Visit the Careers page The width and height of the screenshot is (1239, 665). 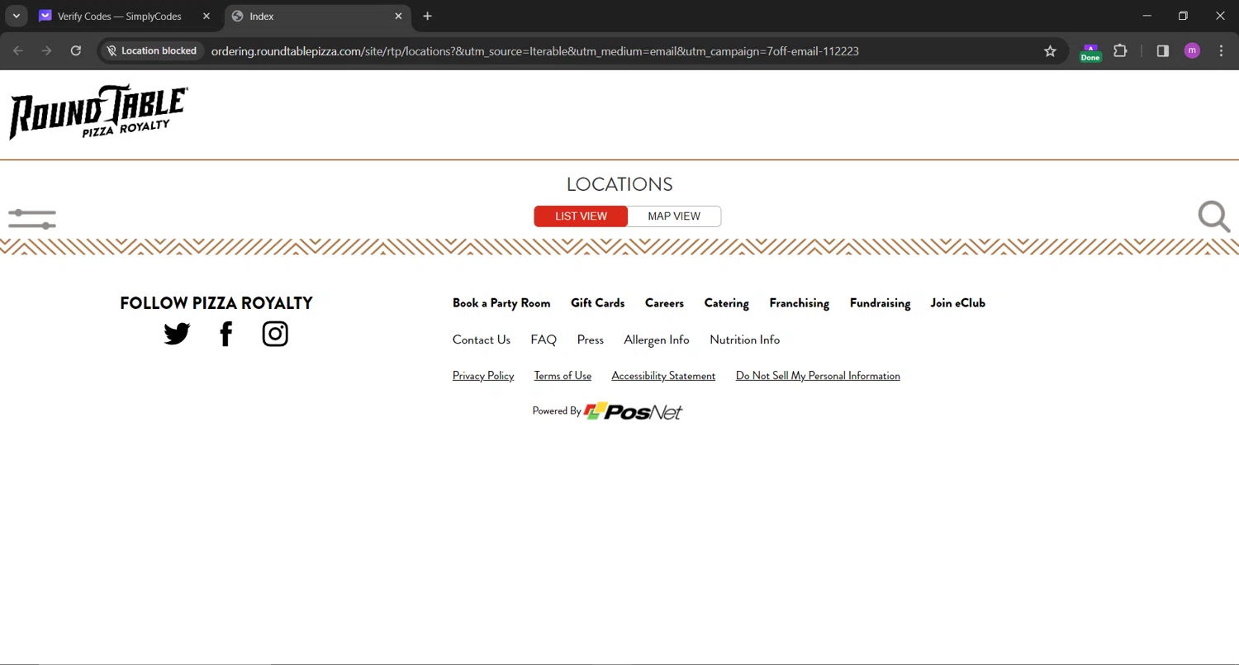(x=664, y=303)
